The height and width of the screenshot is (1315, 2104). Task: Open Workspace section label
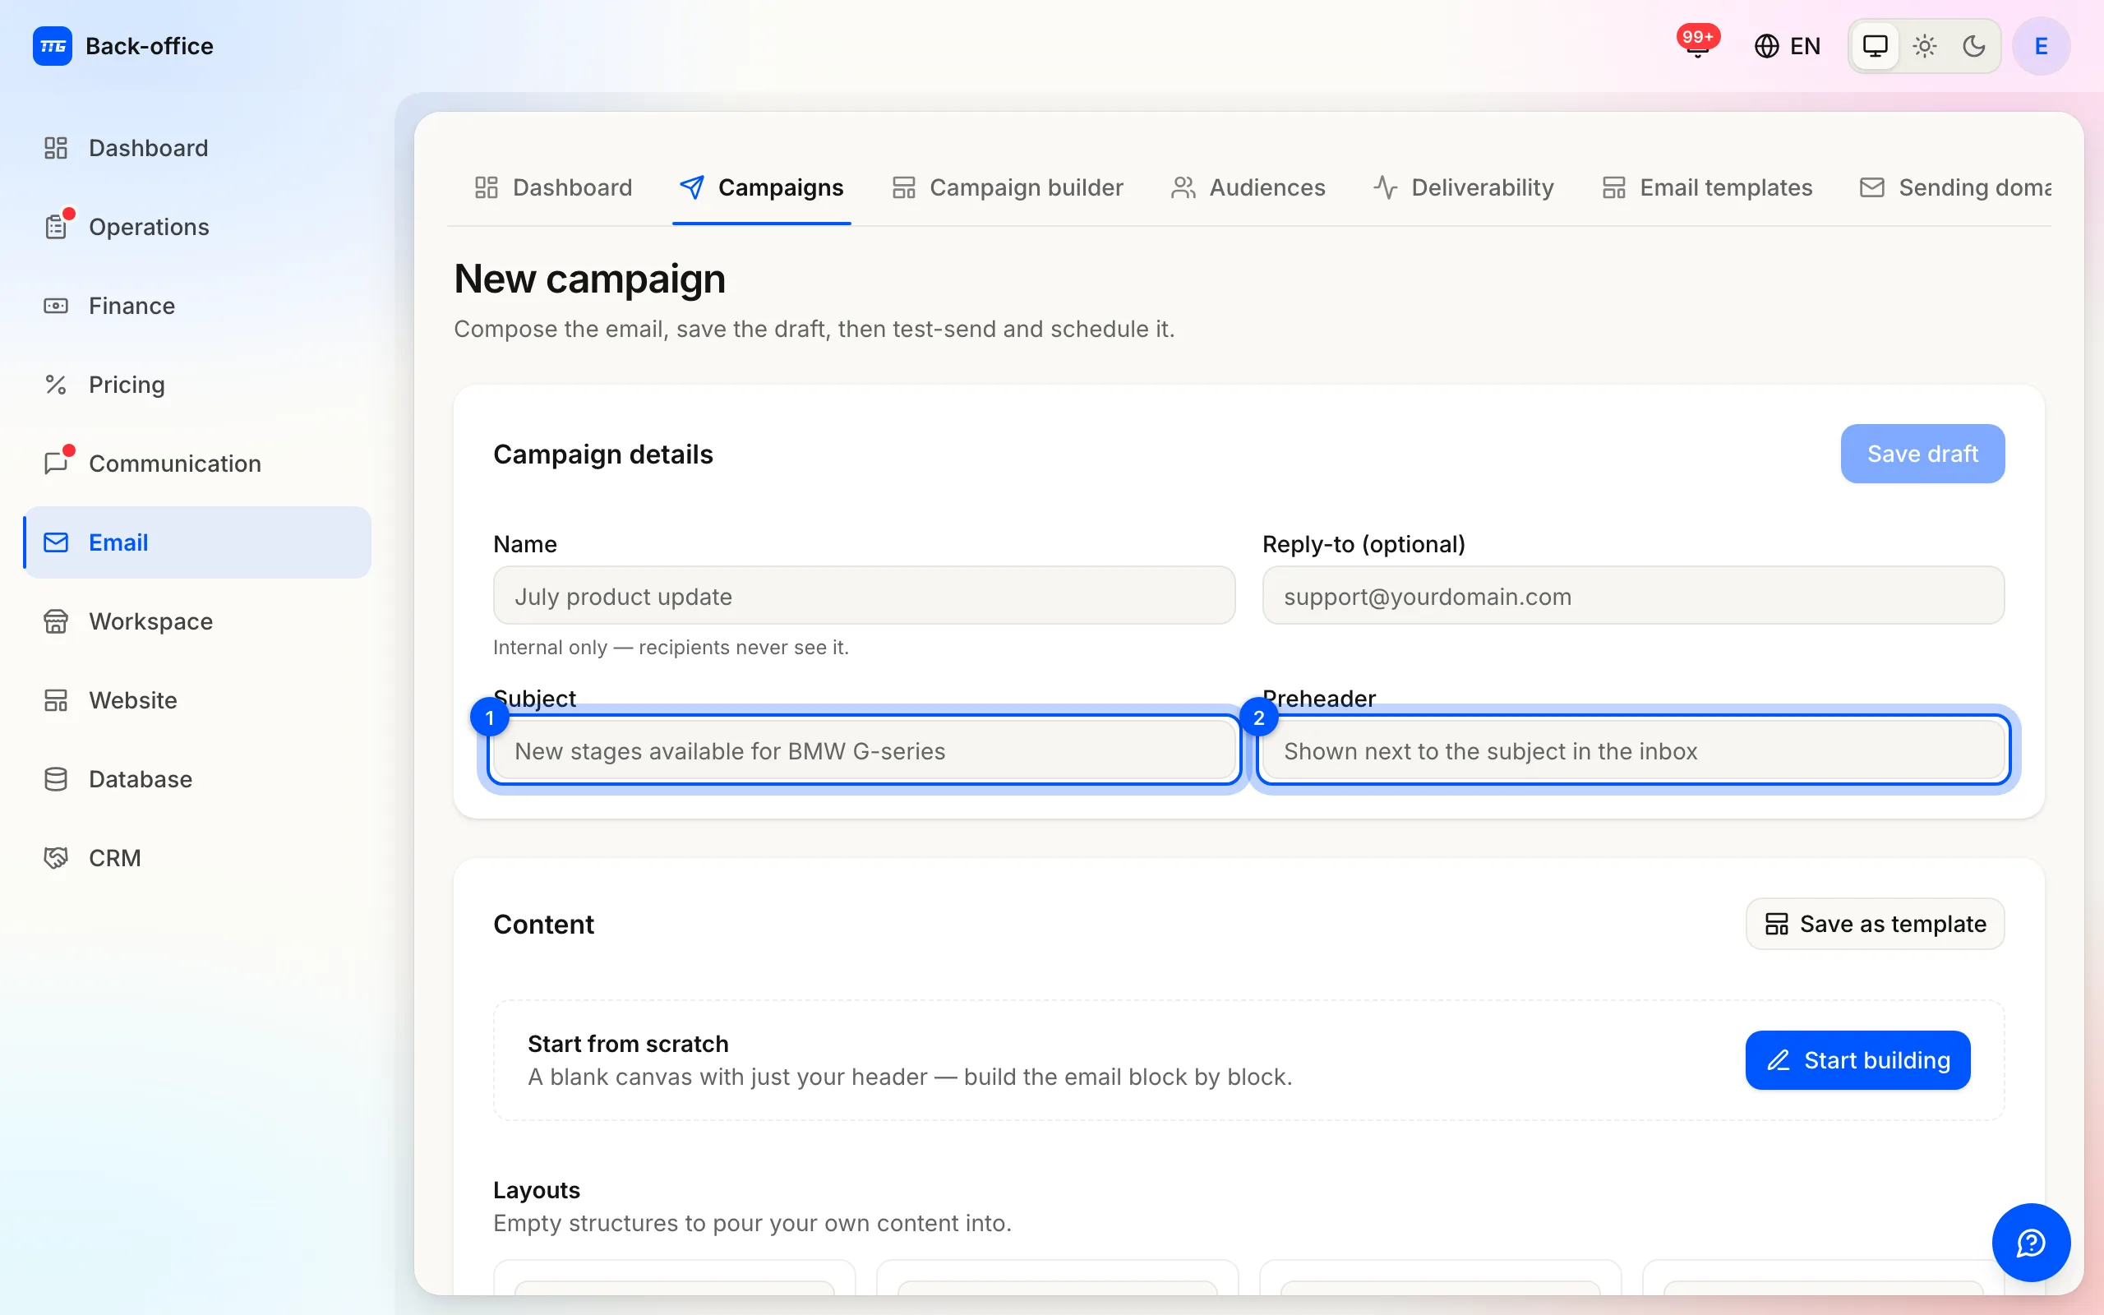pyautogui.click(x=150, y=621)
